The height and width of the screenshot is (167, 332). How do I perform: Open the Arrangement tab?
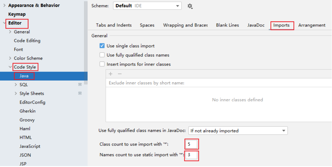pyautogui.click(x=312, y=25)
